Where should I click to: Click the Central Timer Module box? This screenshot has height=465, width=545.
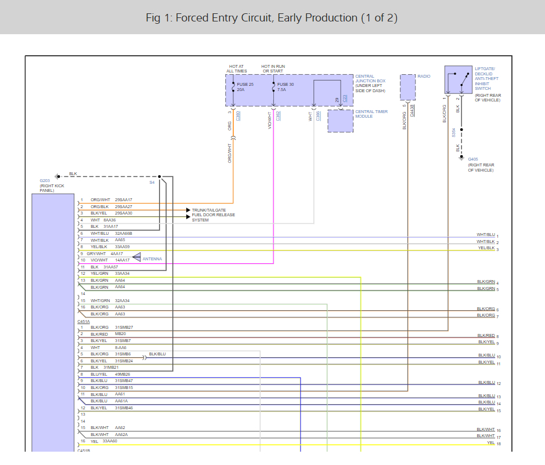[x=341, y=121]
